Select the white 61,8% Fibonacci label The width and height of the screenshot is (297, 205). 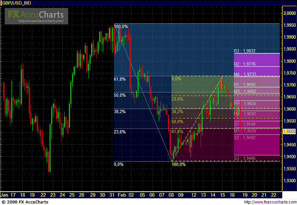pyautogui.click(x=120, y=79)
